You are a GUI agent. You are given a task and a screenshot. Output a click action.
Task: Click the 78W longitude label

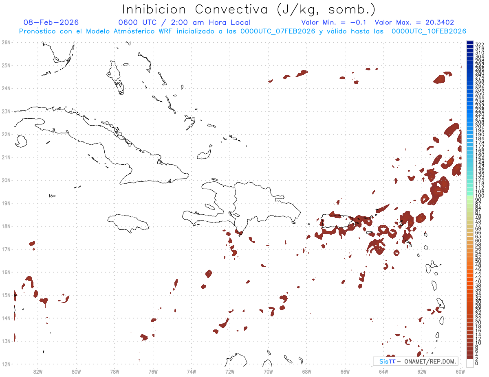pos(115,371)
